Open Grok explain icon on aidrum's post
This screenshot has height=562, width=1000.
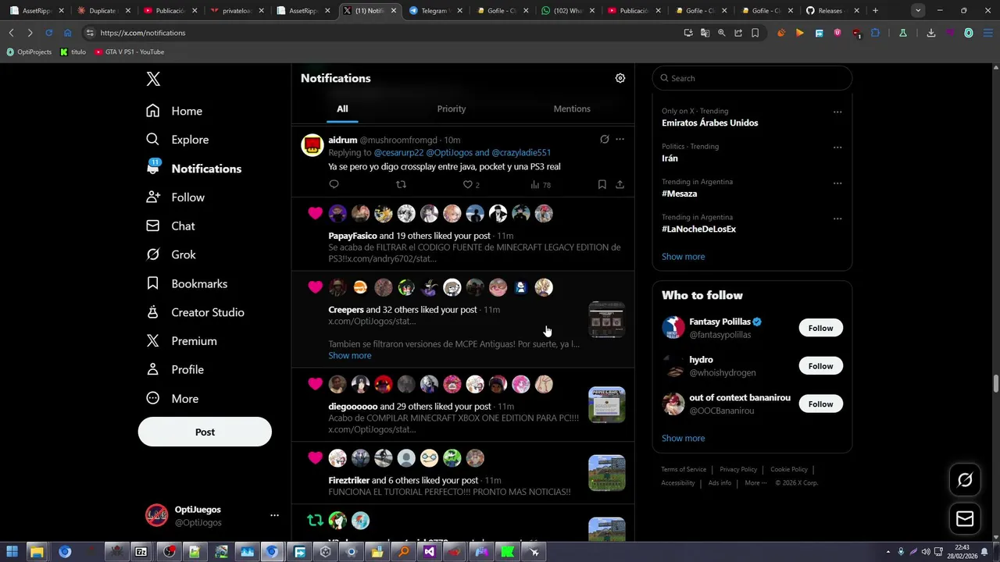(x=604, y=139)
